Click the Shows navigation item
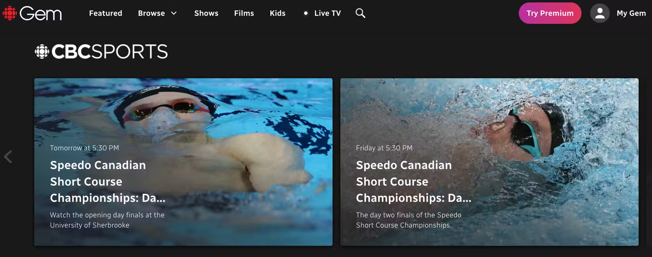Screen dimensions: 652x257 (x=206, y=13)
